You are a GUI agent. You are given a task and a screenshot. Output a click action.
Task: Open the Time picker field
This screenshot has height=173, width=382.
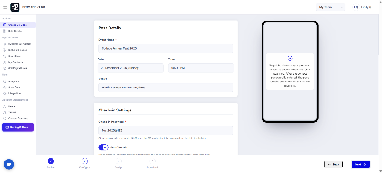point(201,68)
